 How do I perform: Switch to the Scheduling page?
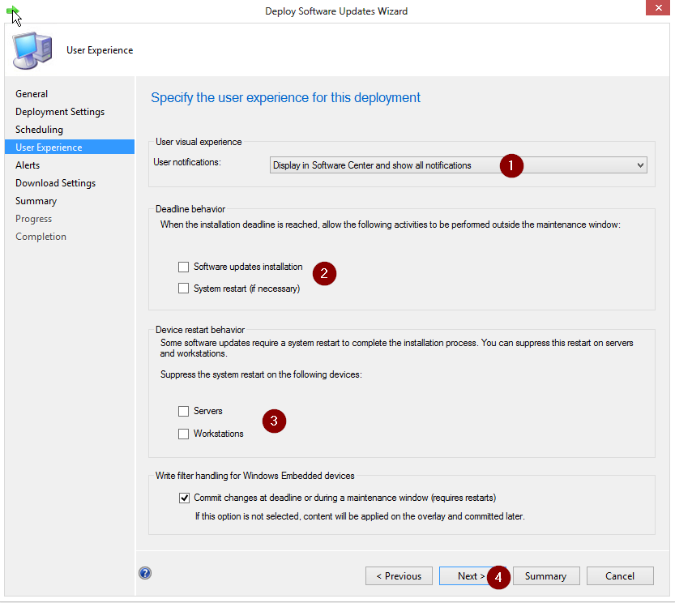[x=39, y=130]
